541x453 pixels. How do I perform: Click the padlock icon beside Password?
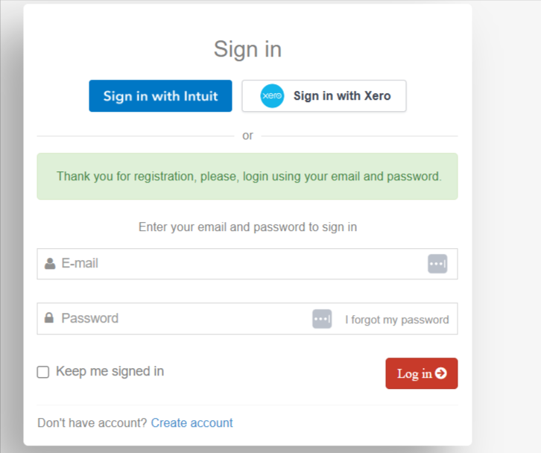tap(49, 318)
